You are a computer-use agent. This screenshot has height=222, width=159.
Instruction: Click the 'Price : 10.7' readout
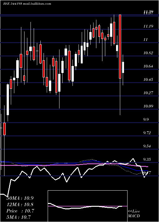point(20,211)
